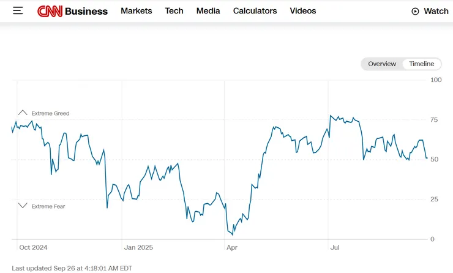Click the Extreme Greed label text
This screenshot has width=453, height=273.
click(x=50, y=113)
